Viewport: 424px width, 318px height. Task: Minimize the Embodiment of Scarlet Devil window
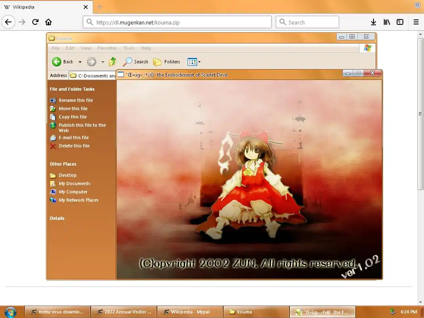coord(348,73)
